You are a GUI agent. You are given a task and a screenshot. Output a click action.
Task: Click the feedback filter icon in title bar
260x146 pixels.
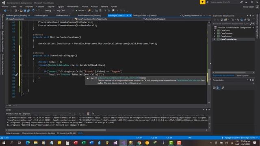click(202, 2)
